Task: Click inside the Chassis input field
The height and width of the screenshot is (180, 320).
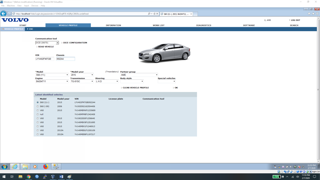Action: coord(65,59)
